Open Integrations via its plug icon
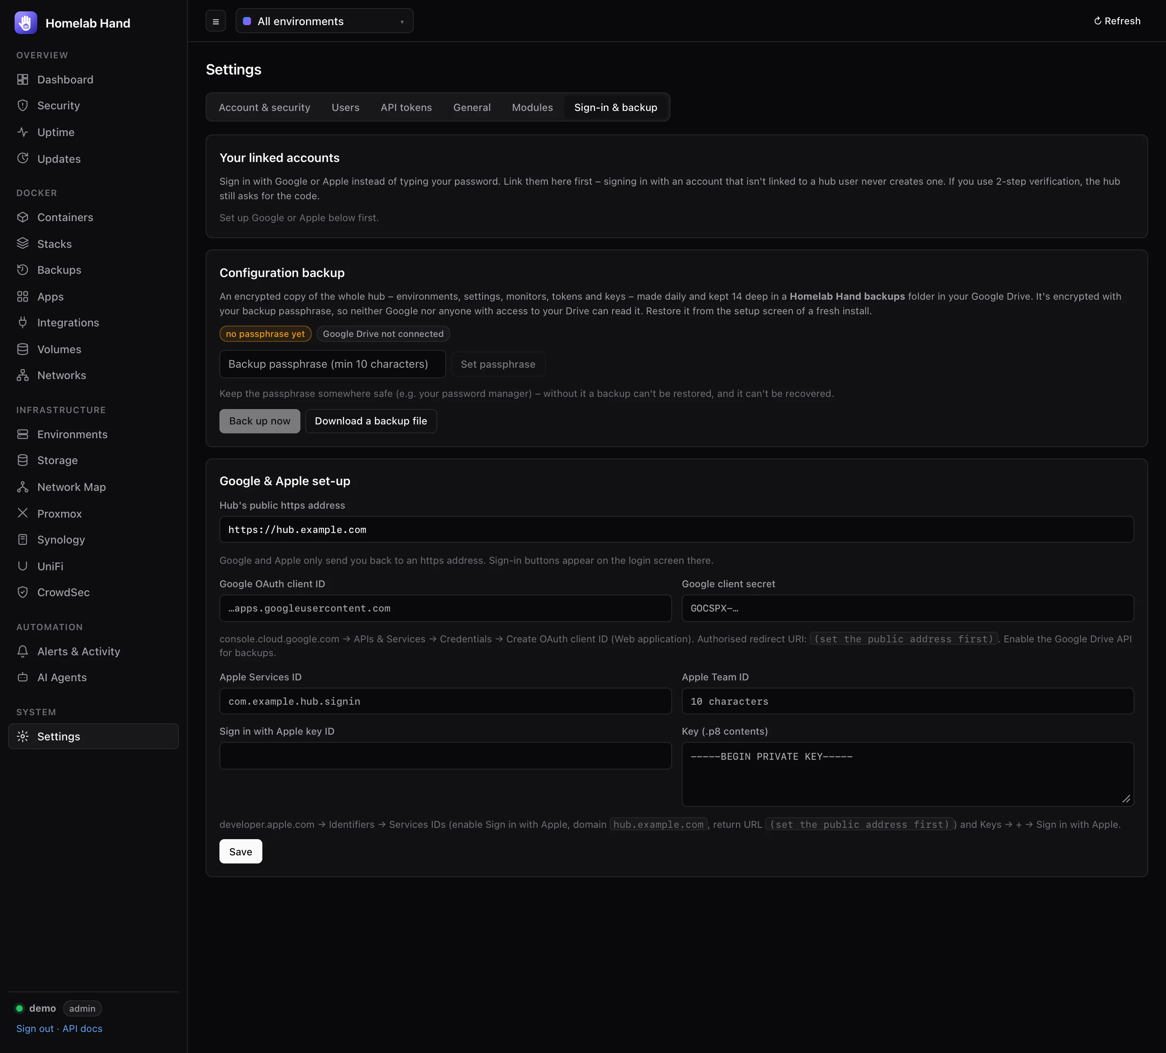 23,322
